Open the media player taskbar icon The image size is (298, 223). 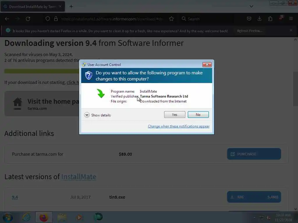point(79,217)
